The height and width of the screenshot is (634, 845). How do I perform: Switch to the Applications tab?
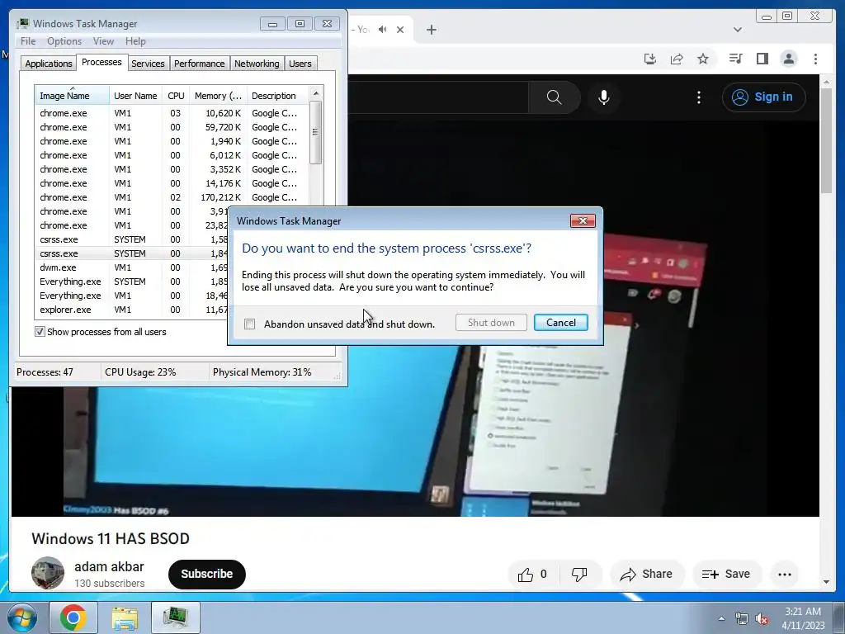coord(49,64)
